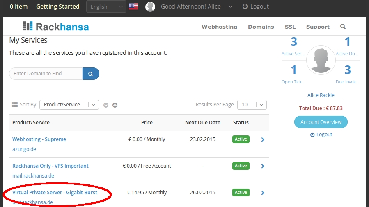Click the Status column header
The image size is (369, 207).
(241, 122)
